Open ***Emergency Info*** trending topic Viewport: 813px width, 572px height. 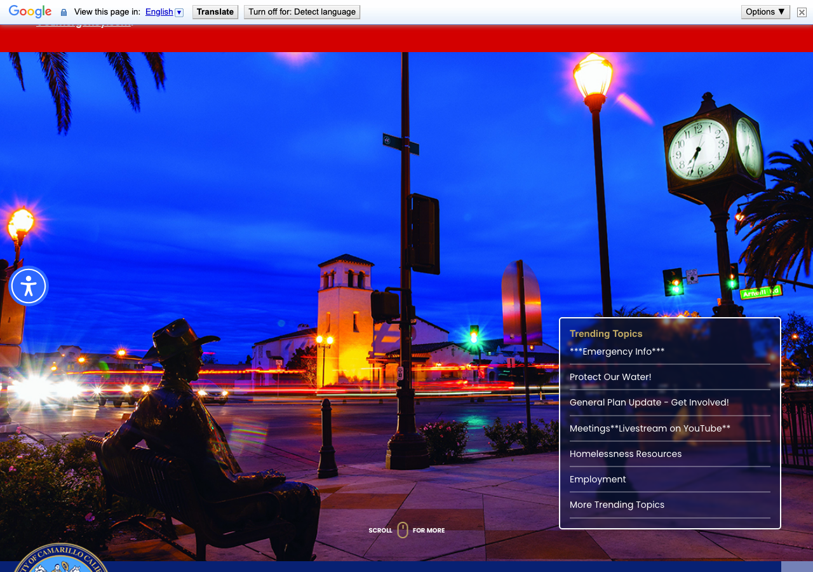pos(617,351)
